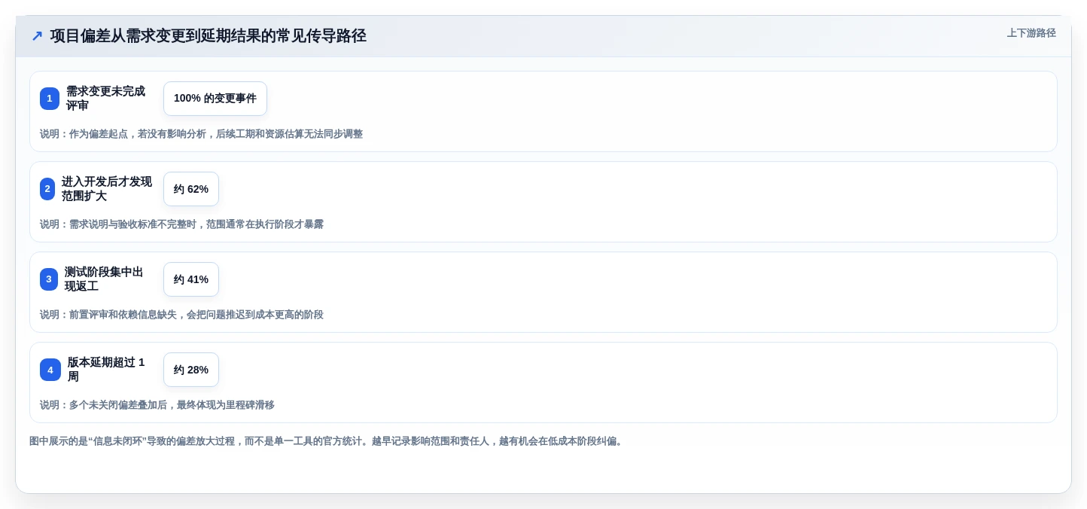Click the 约 62% pill
This screenshot has height=509, width=1087.
191,189
